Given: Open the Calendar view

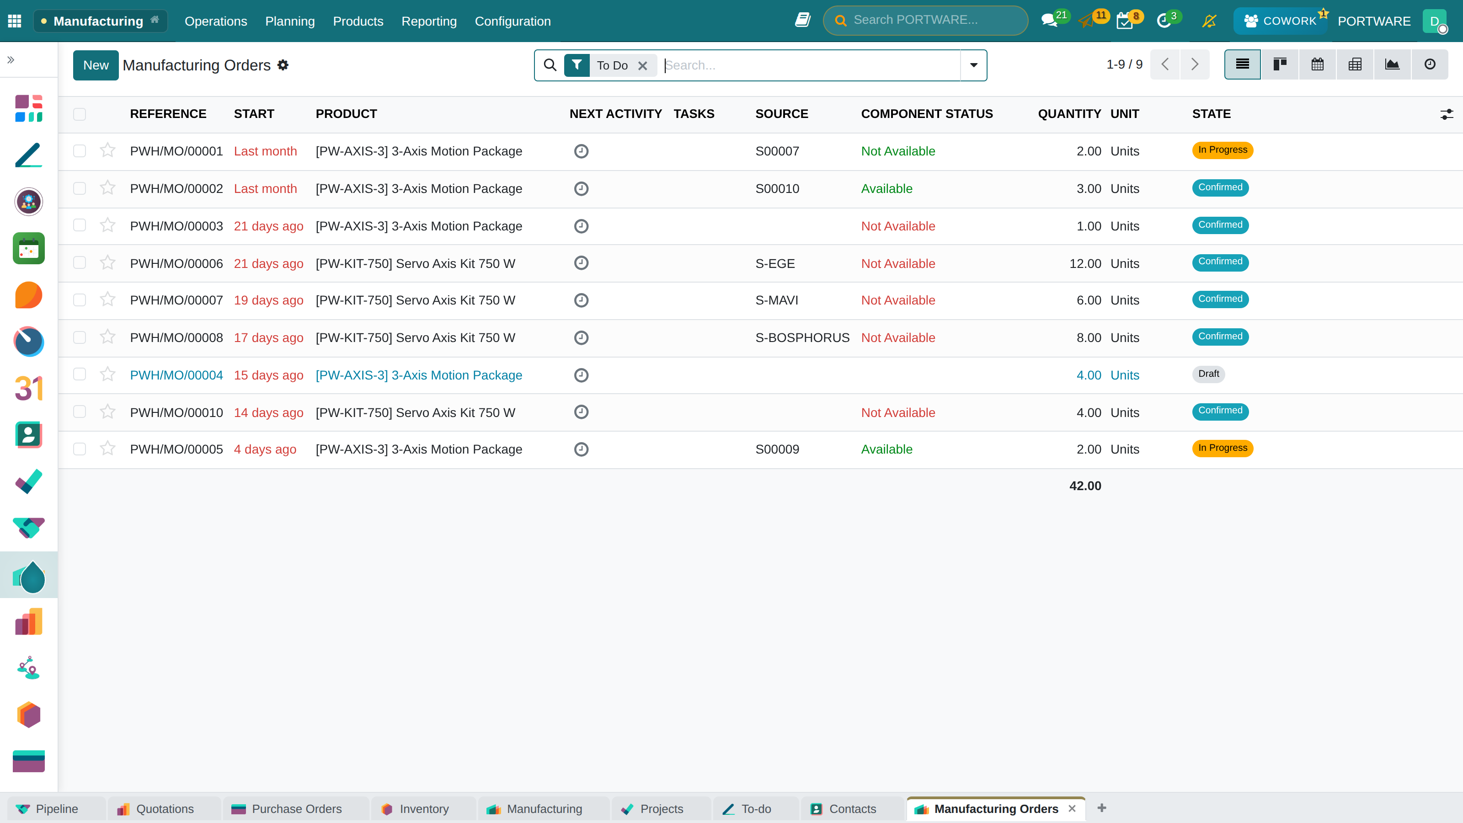Looking at the screenshot, I should 1317,65.
